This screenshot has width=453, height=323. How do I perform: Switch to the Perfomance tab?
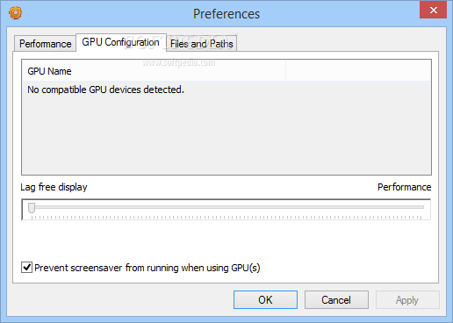point(45,44)
